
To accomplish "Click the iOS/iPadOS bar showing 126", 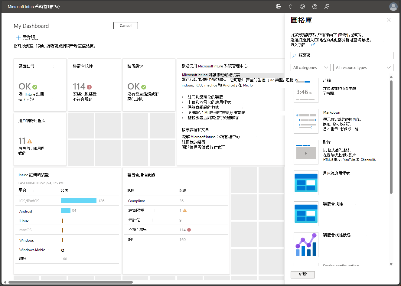I will [79, 201].
